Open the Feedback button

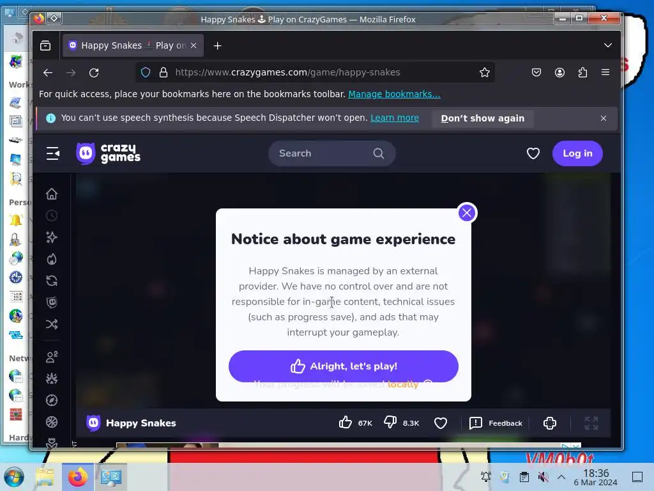pos(496,423)
